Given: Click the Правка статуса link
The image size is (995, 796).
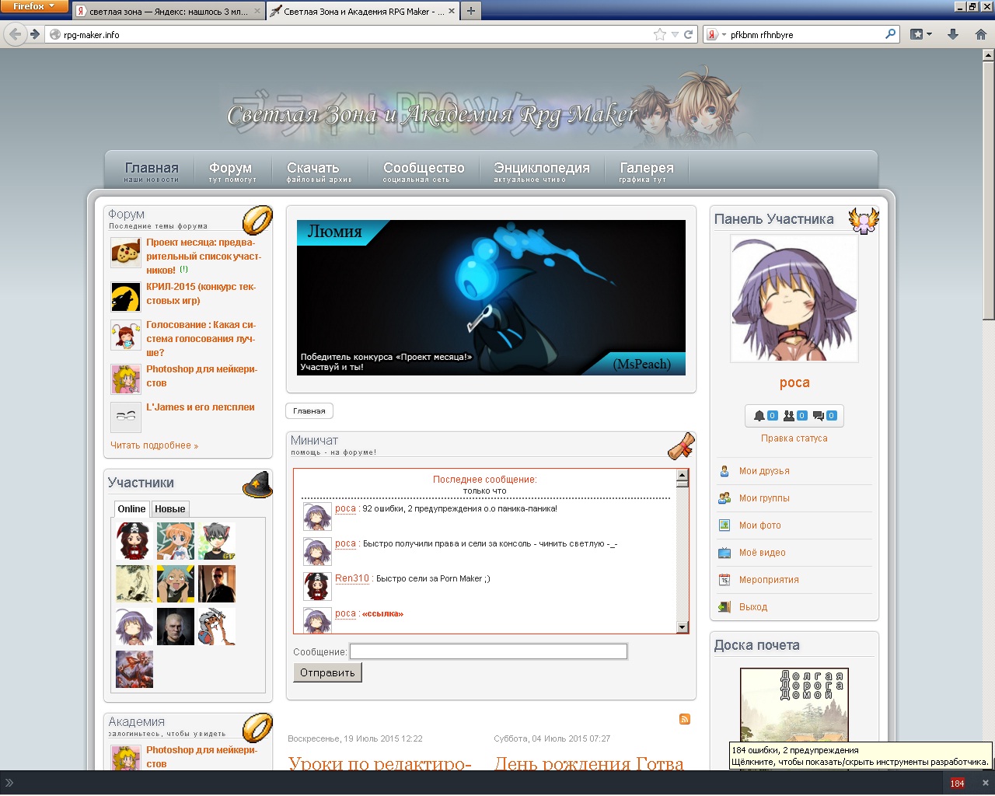Looking at the screenshot, I should point(794,438).
